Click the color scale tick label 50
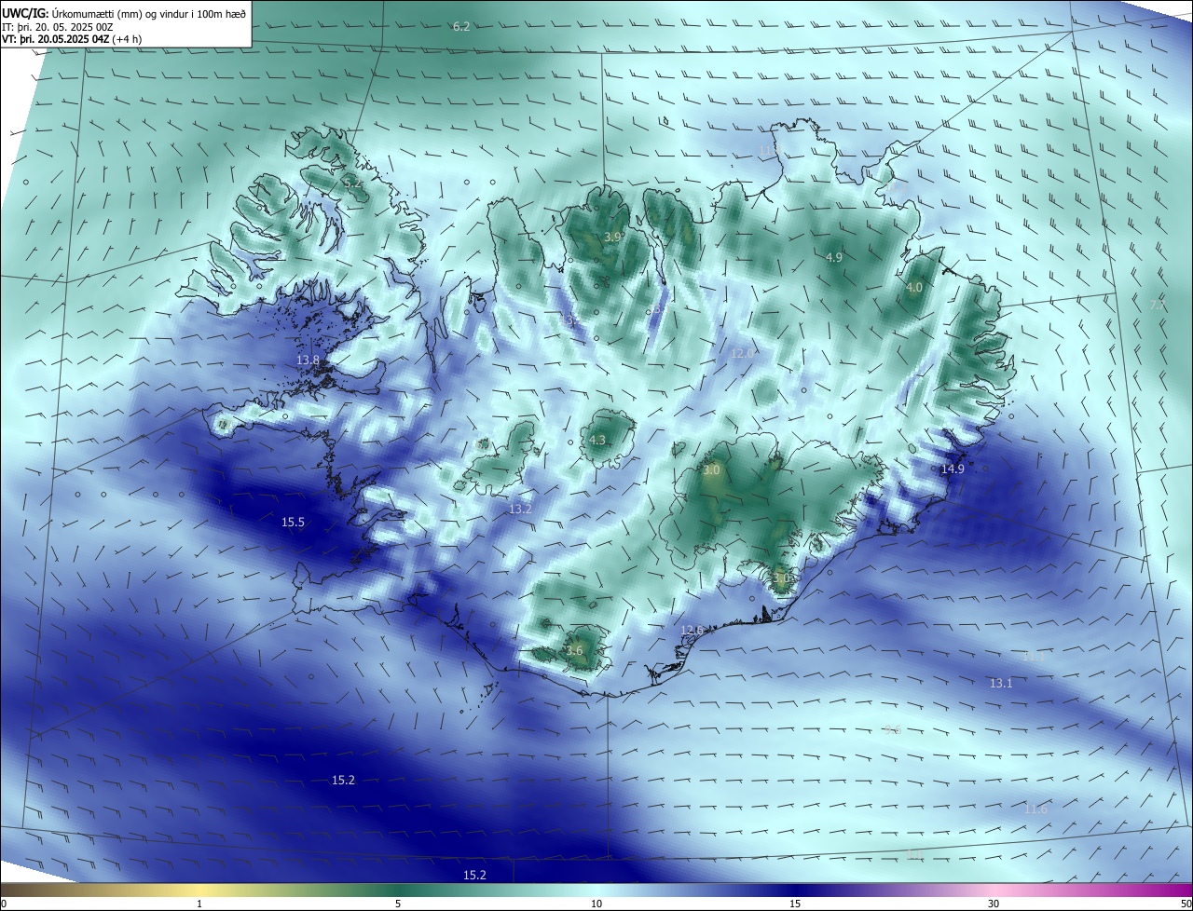This screenshot has height=911, width=1193. (1186, 904)
